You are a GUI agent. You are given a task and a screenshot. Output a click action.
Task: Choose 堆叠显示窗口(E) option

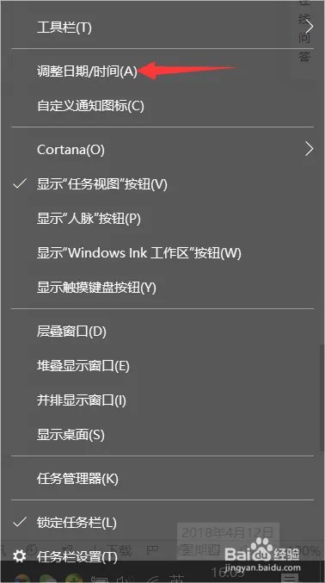click(x=83, y=366)
